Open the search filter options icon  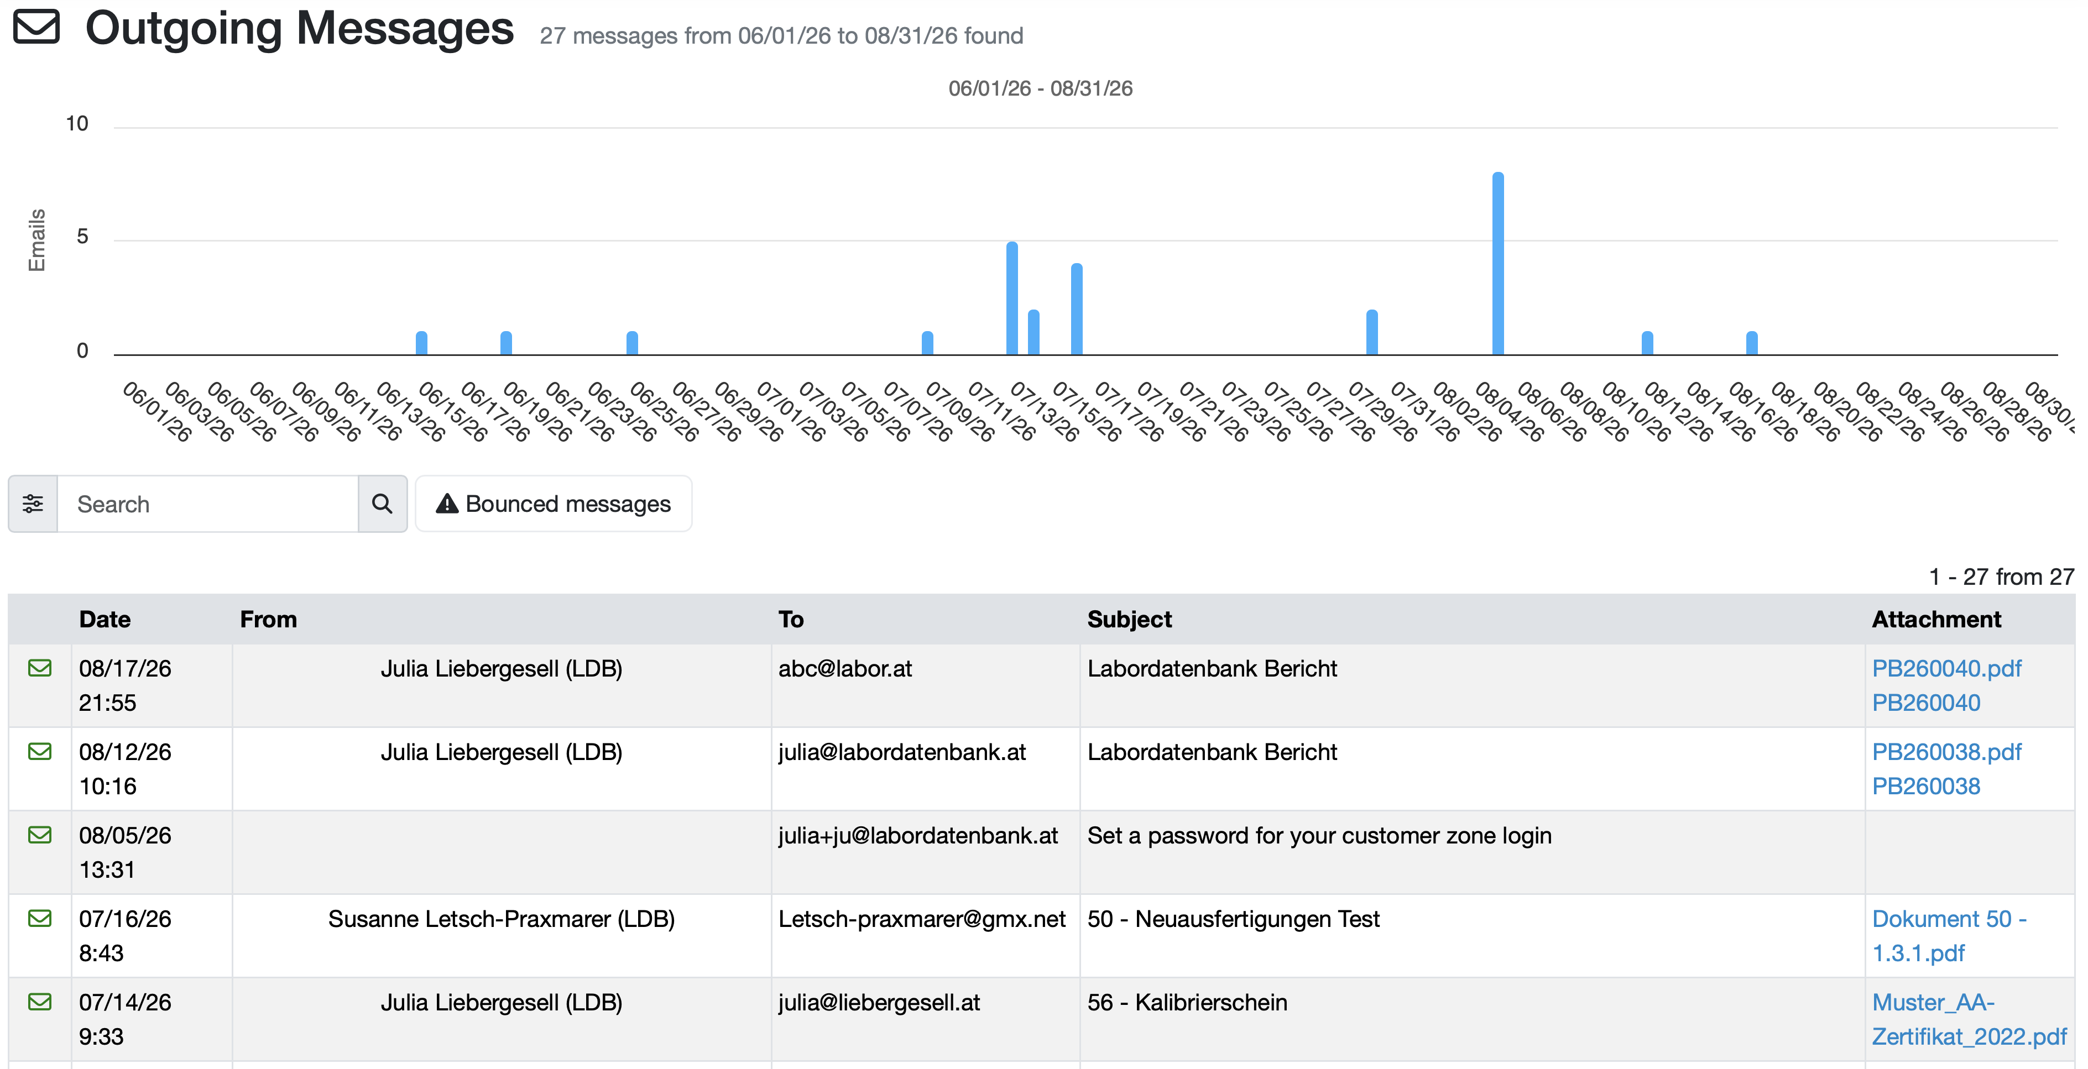(33, 504)
